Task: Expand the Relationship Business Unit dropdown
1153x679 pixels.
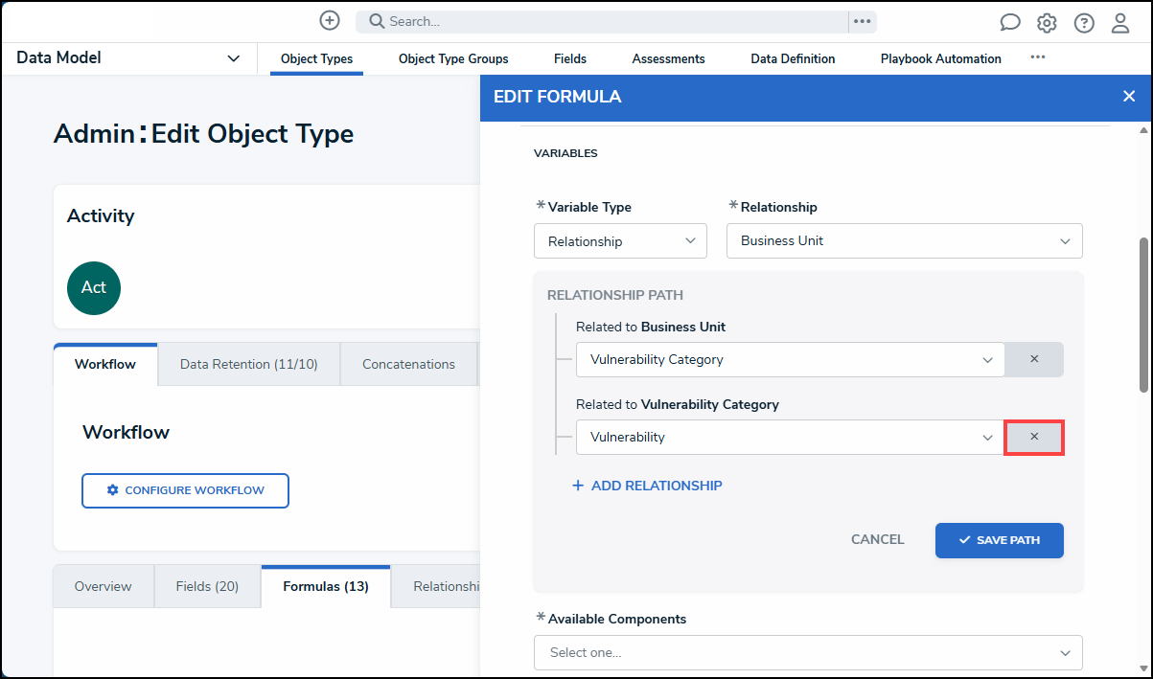Action: pyautogui.click(x=905, y=241)
